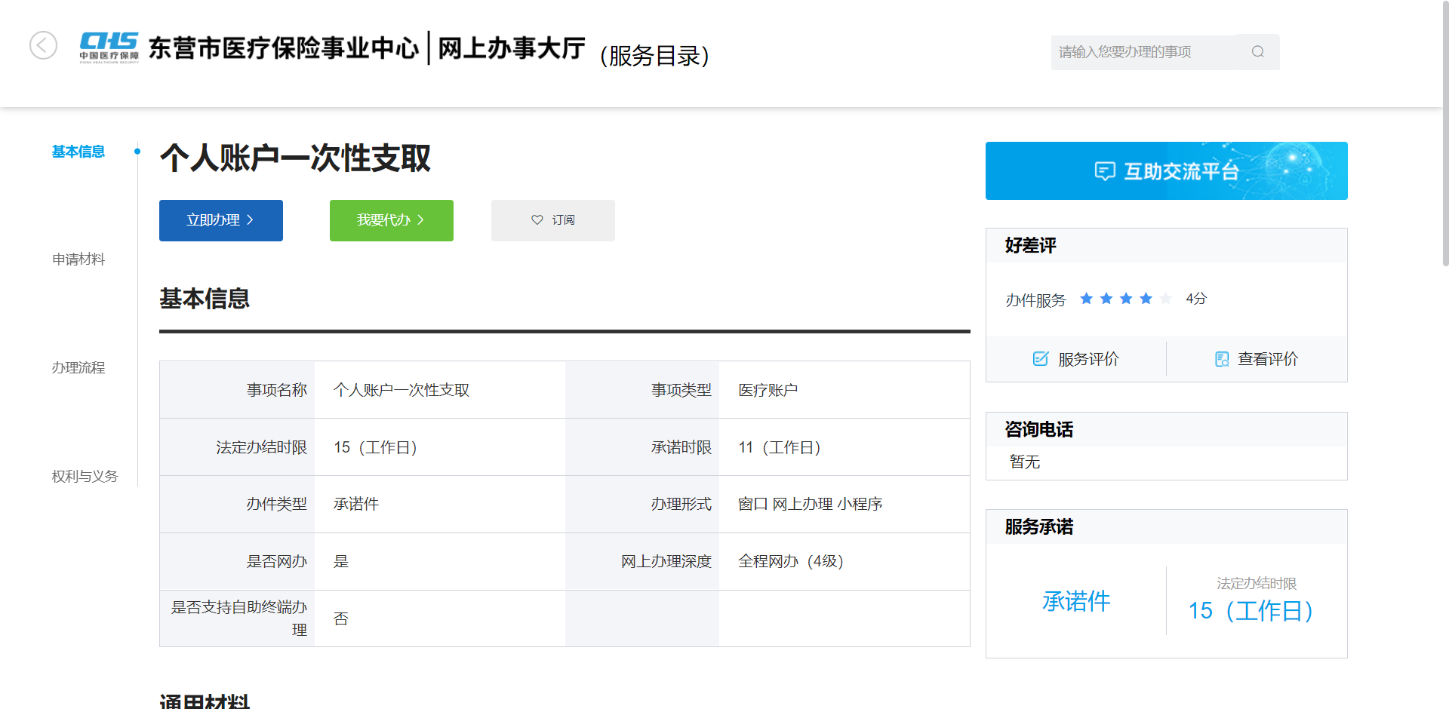Open 查看评价 link

click(1268, 359)
